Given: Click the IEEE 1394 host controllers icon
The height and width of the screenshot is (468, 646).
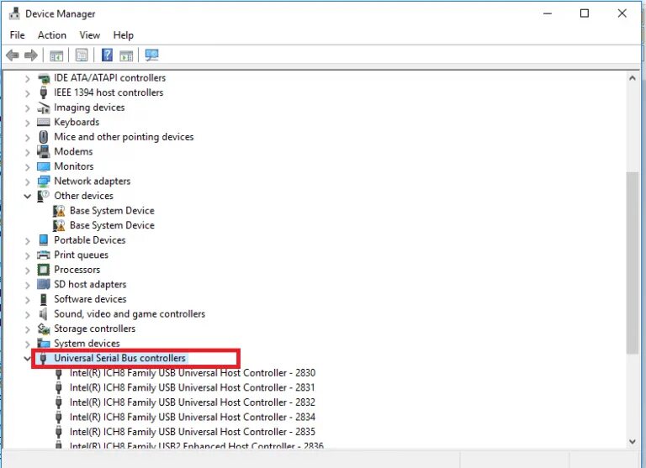Looking at the screenshot, I should tap(43, 92).
